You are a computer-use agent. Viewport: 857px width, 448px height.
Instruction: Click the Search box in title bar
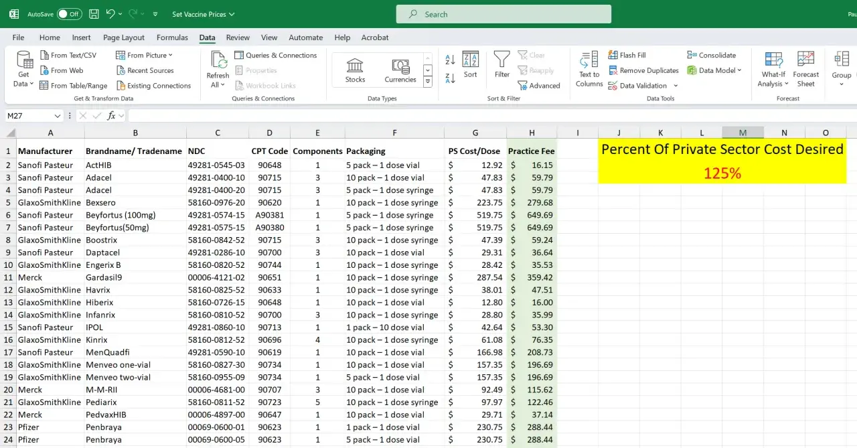(x=503, y=14)
